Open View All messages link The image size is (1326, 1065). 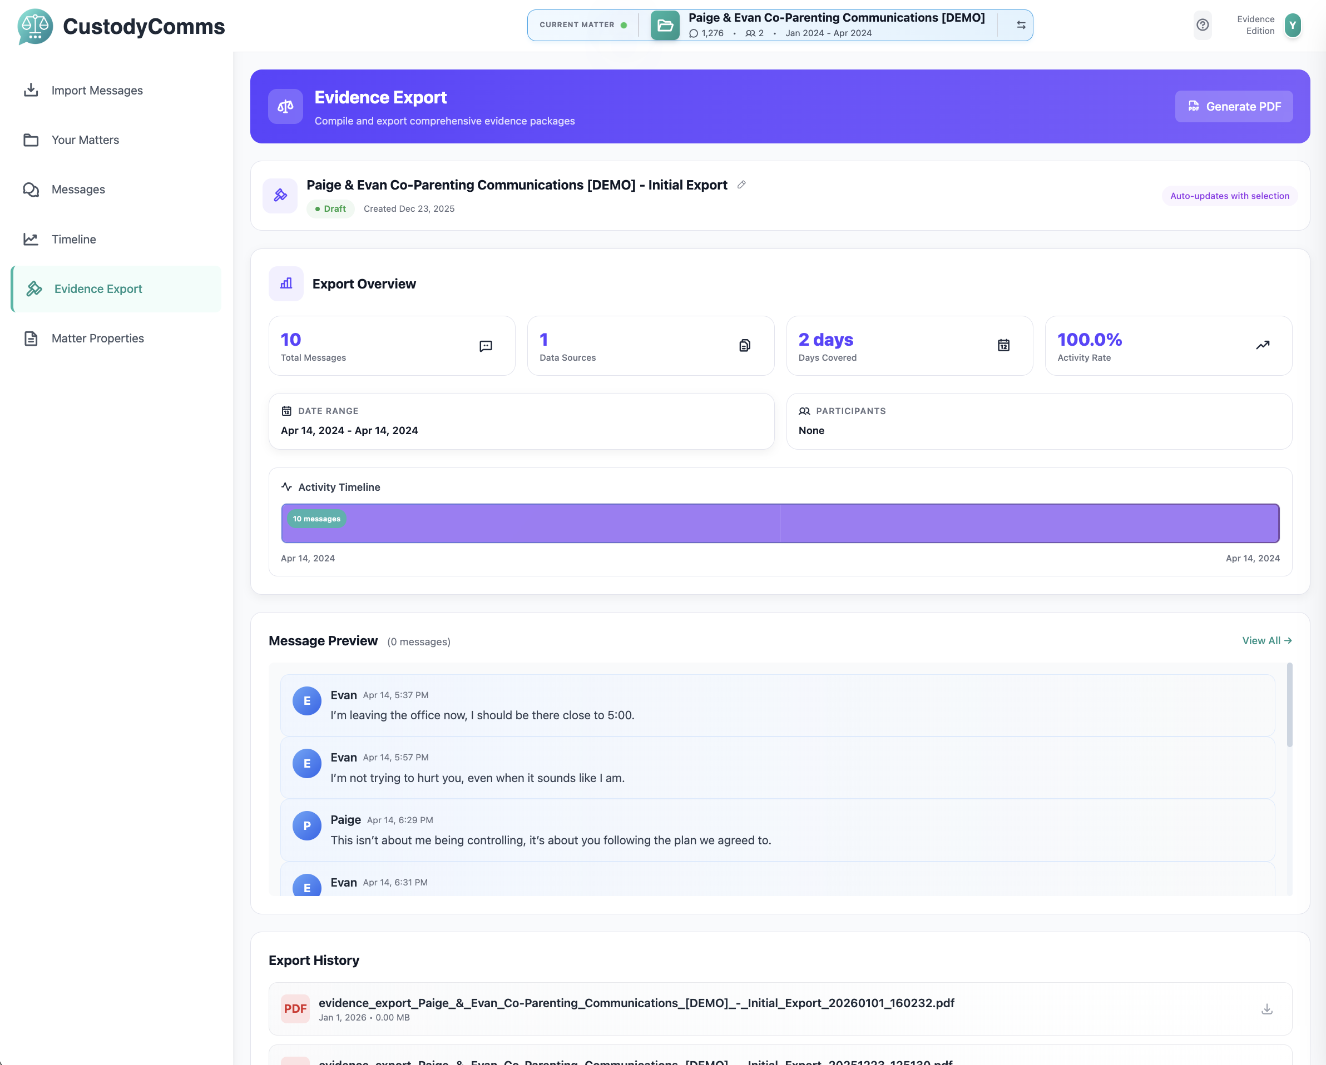pos(1266,640)
